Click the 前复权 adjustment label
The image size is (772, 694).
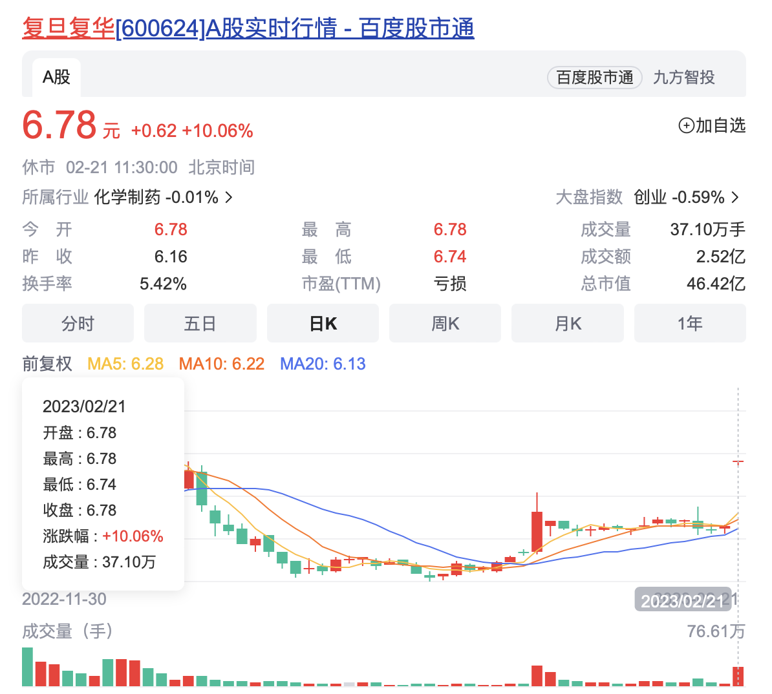tap(47, 364)
